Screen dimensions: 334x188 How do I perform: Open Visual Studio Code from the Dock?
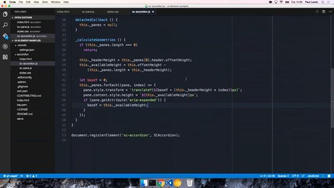coord(169,183)
